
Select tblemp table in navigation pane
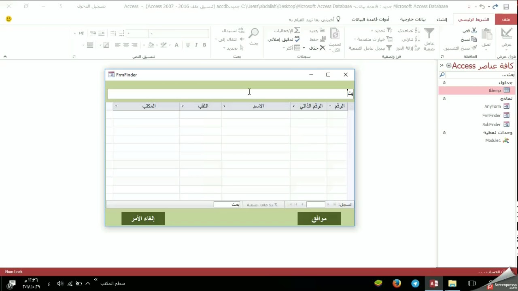click(477, 91)
